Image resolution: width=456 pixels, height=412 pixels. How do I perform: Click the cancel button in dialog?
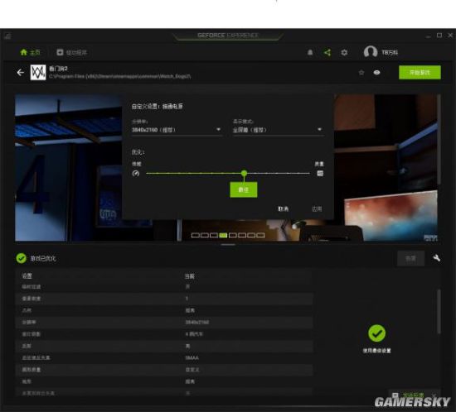pyautogui.click(x=283, y=209)
